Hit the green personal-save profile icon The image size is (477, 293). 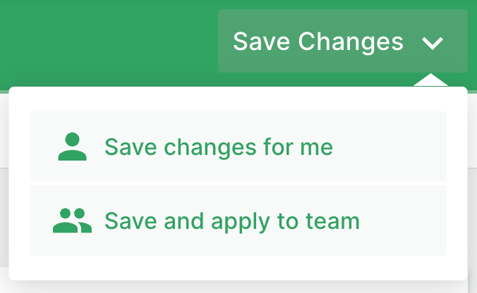72,147
